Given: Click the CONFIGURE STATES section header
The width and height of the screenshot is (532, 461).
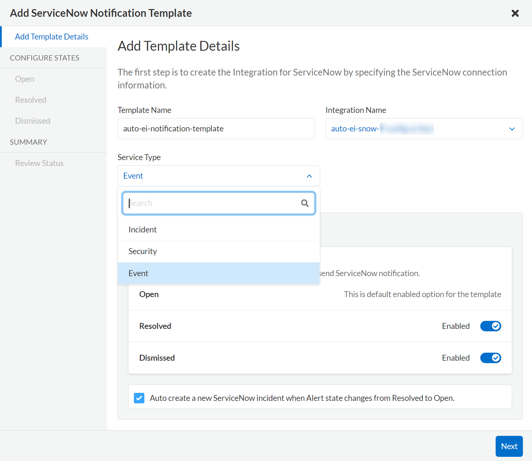Looking at the screenshot, I should tap(45, 58).
